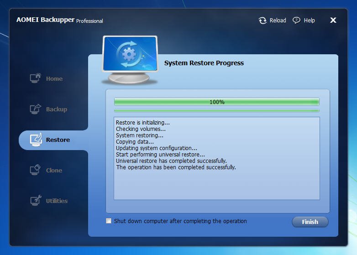
Task: Click 'Updating system configuration...' log line
Action: [x=157, y=148]
